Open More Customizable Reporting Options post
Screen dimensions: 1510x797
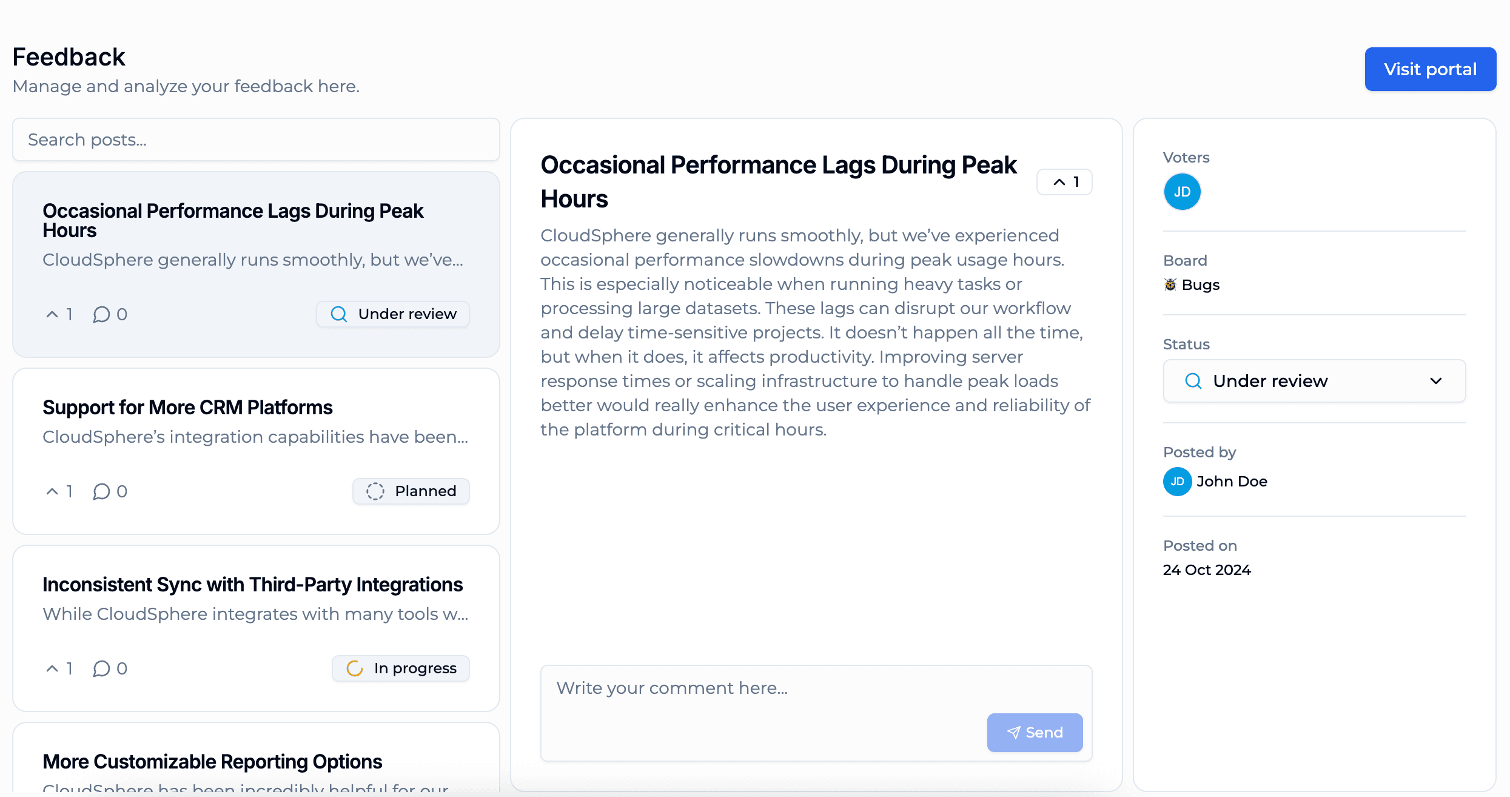click(x=212, y=762)
